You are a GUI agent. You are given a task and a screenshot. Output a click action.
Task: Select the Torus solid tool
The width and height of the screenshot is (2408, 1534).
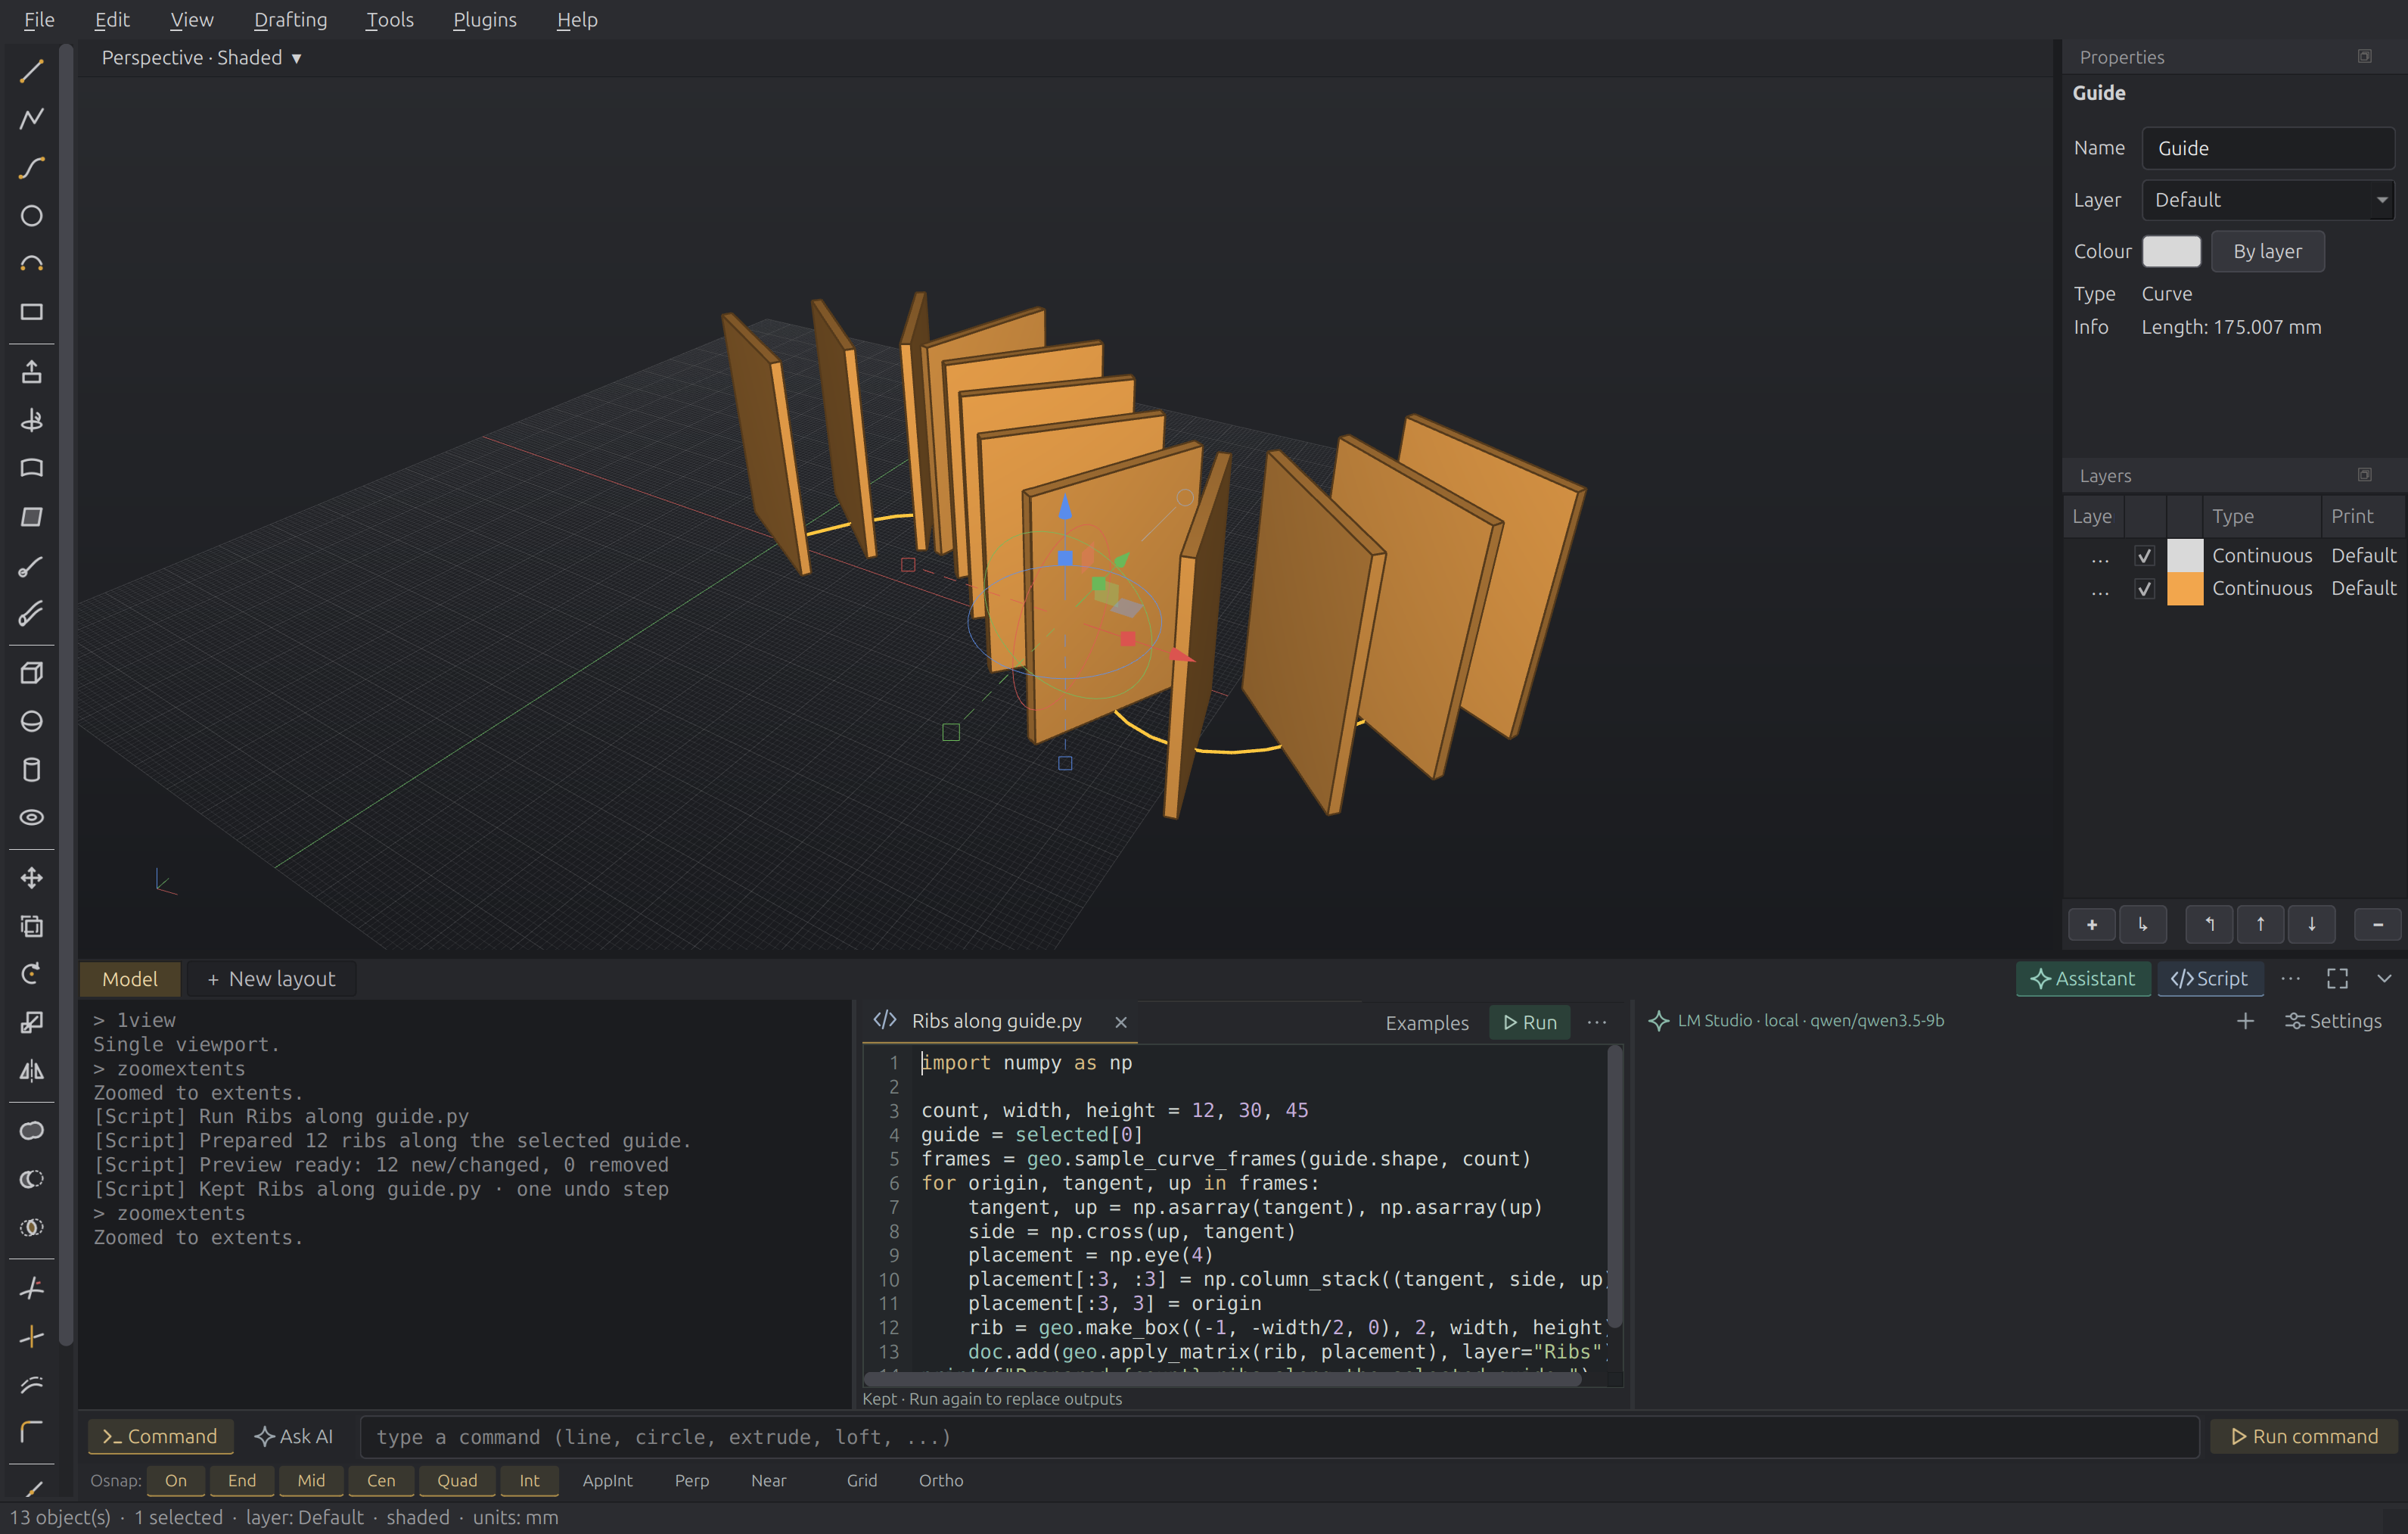(x=31, y=817)
